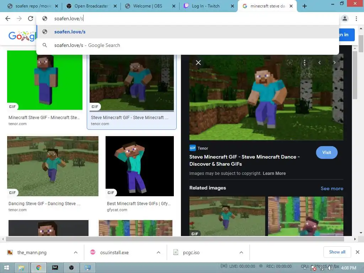Expand options for pcgc.iso download
Viewport: 364px width, 273px height.
coord(241,252)
